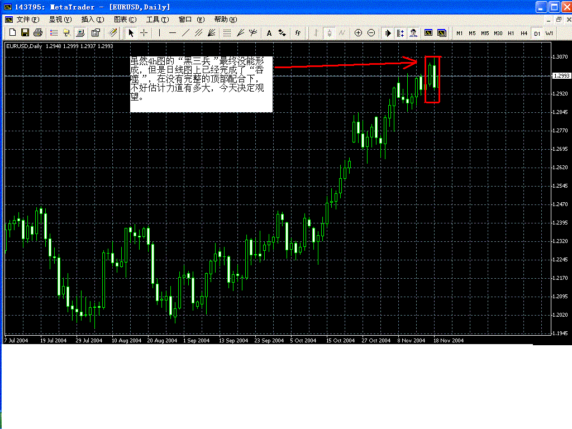Click the 7 Jul 2004 date label
This screenshot has height=429, width=572.
pyautogui.click(x=16, y=340)
